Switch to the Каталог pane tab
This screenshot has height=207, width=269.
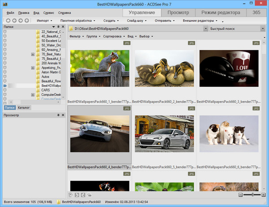click(24, 108)
